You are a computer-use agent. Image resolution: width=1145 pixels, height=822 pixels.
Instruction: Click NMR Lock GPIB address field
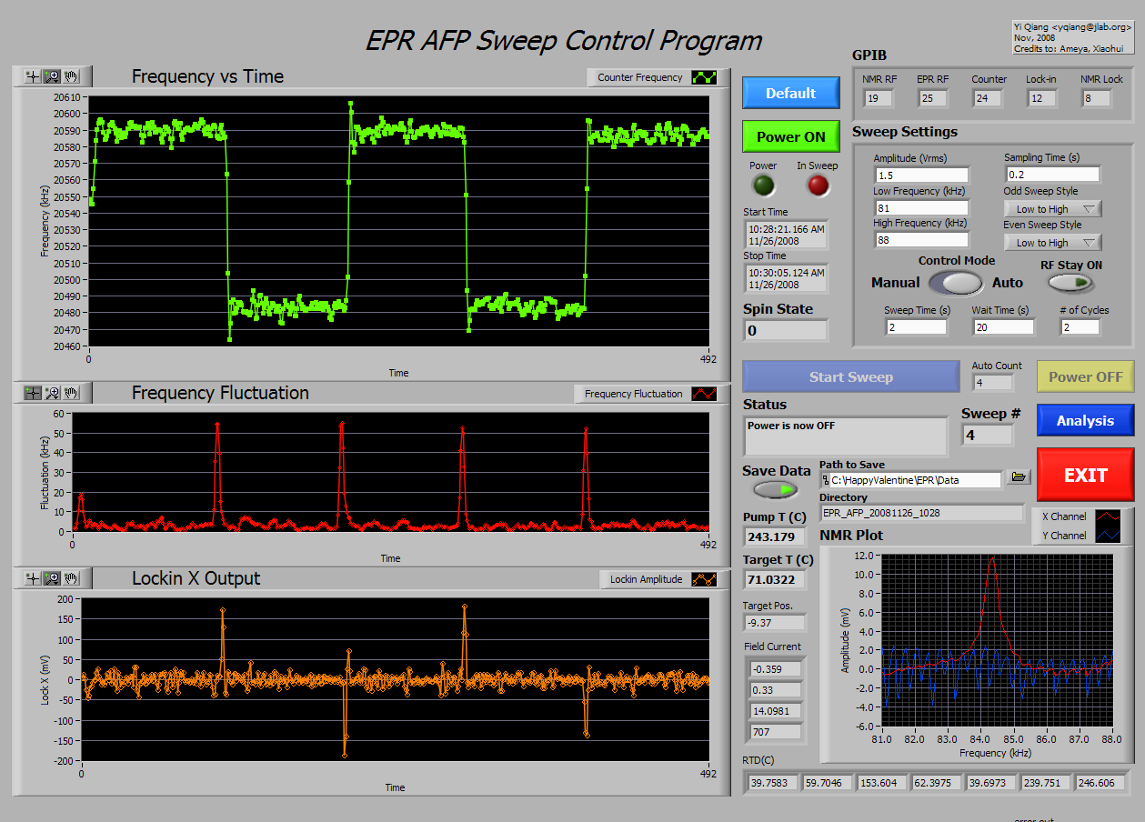[1097, 98]
